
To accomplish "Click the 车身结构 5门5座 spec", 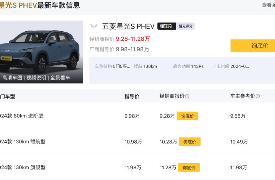I will click(x=112, y=66).
